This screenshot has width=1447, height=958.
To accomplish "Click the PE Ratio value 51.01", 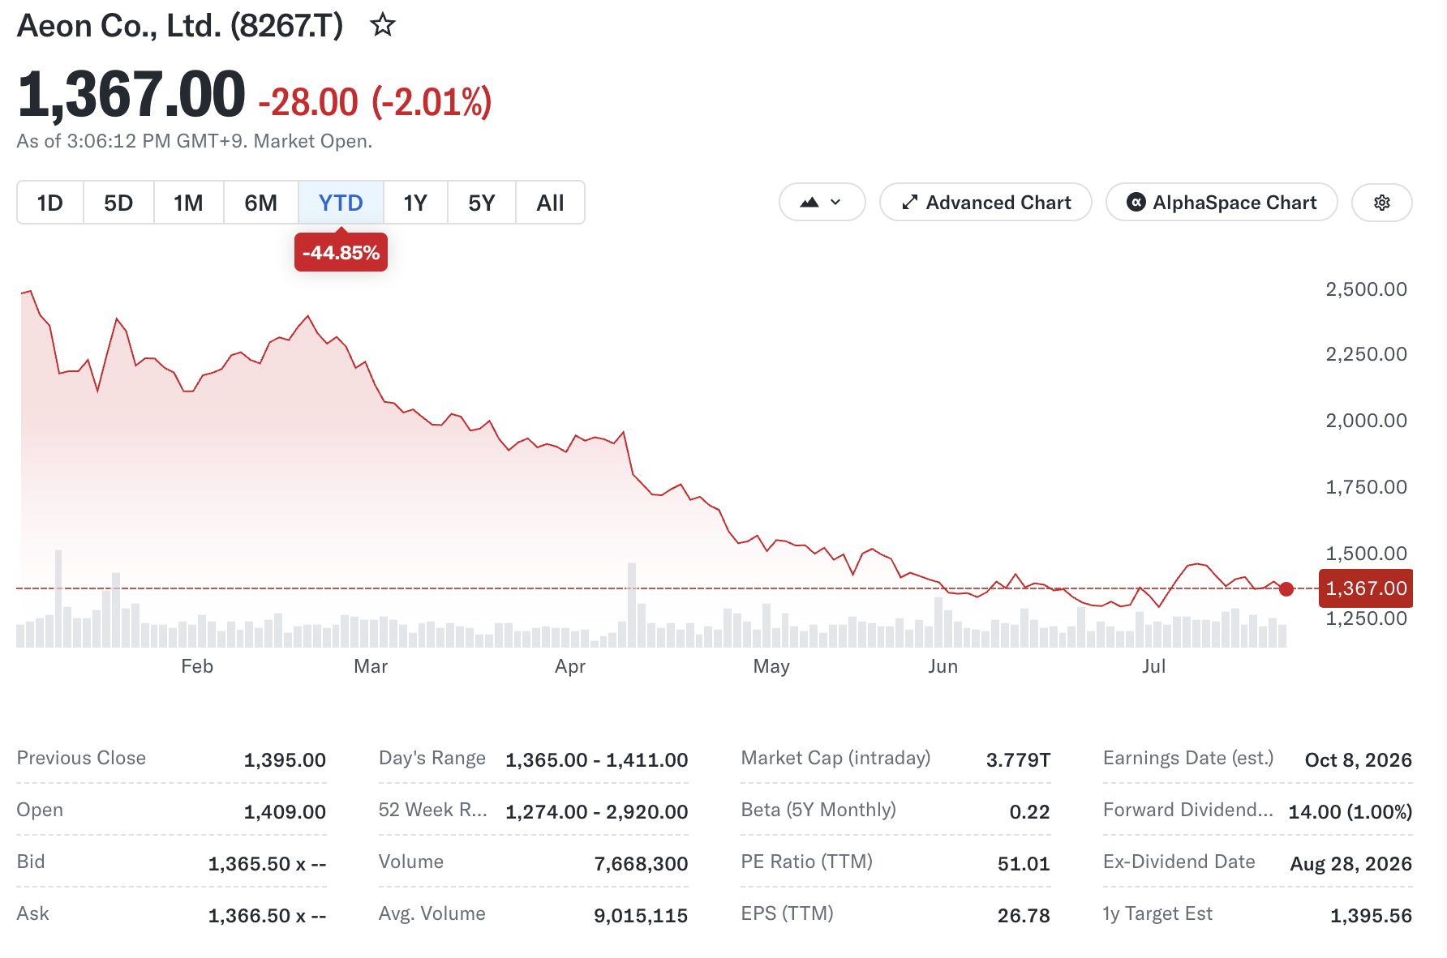I will [1024, 864].
